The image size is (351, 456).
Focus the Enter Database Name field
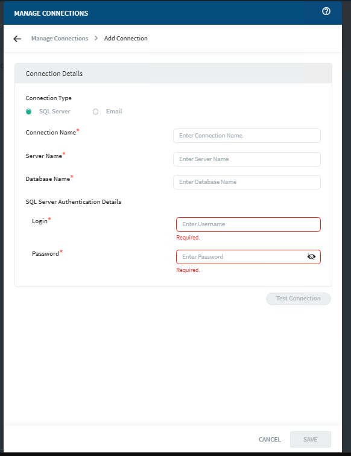(x=247, y=182)
